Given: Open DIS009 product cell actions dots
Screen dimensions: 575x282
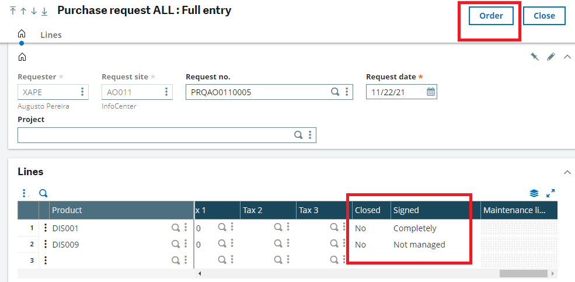Looking at the screenshot, I should 186,244.
